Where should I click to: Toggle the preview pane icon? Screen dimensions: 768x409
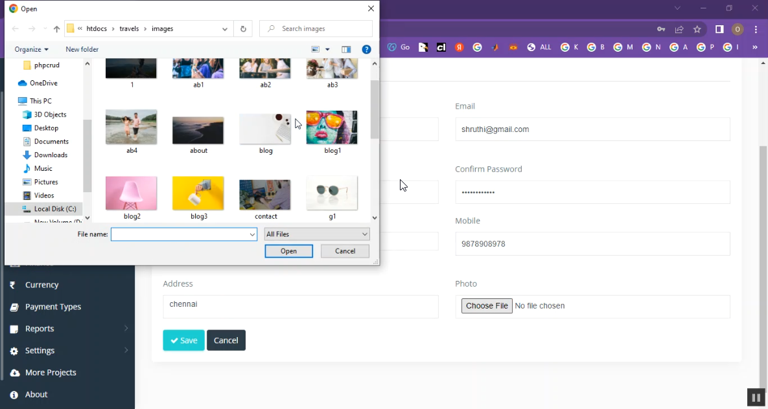346,50
